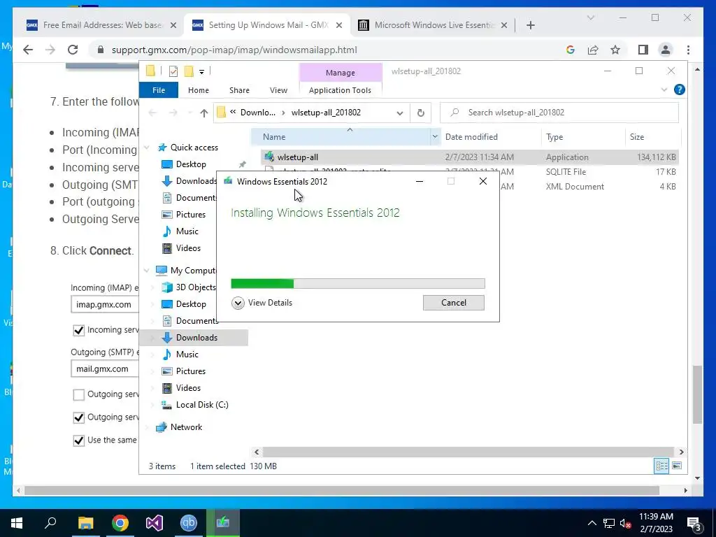Switch to Setting Up Windows Mail tab
The width and height of the screenshot is (716, 537).
coord(267,25)
